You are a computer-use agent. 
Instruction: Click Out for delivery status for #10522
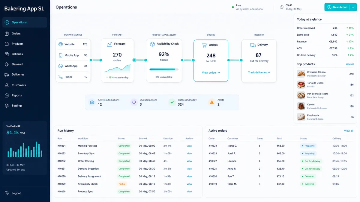[x=311, y=161]
